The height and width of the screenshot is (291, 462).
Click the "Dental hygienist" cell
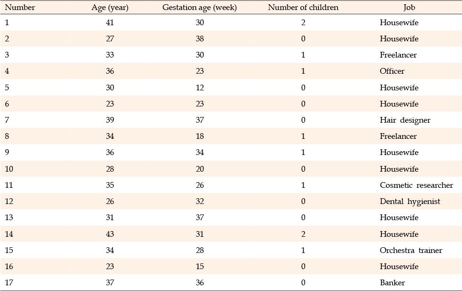(410, 201)
